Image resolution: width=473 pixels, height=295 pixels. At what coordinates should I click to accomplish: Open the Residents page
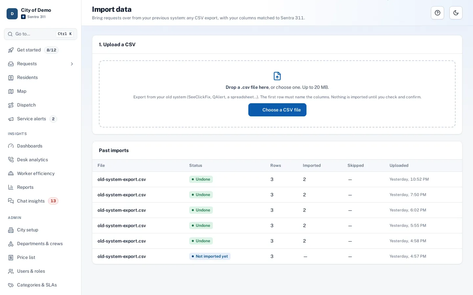click(x=40, y=78)
